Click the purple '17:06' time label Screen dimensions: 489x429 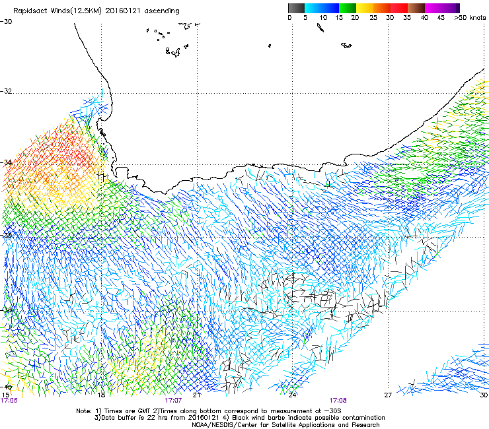pyautogui.click(x=9, y=401)
